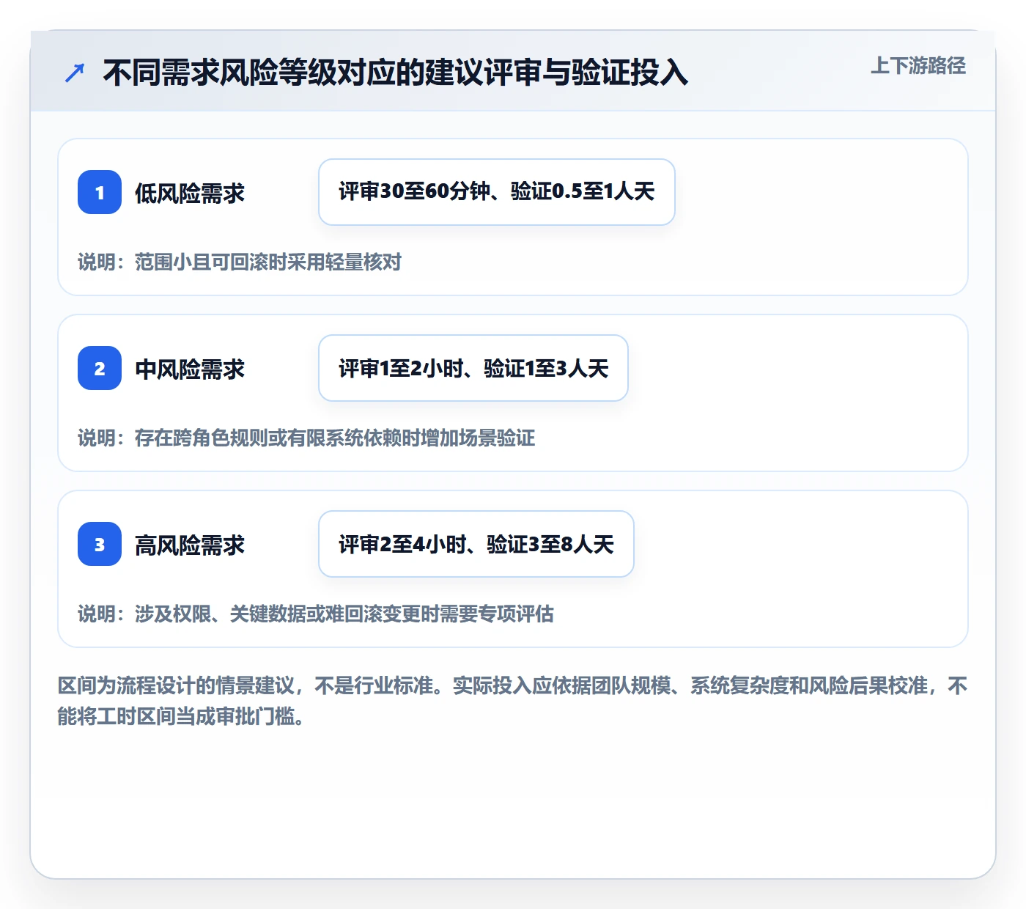Click the footer disclaimer starting with 区间为流程设计的情景建议
This screenshot has height=909, width=1026.
click(513, 701)
